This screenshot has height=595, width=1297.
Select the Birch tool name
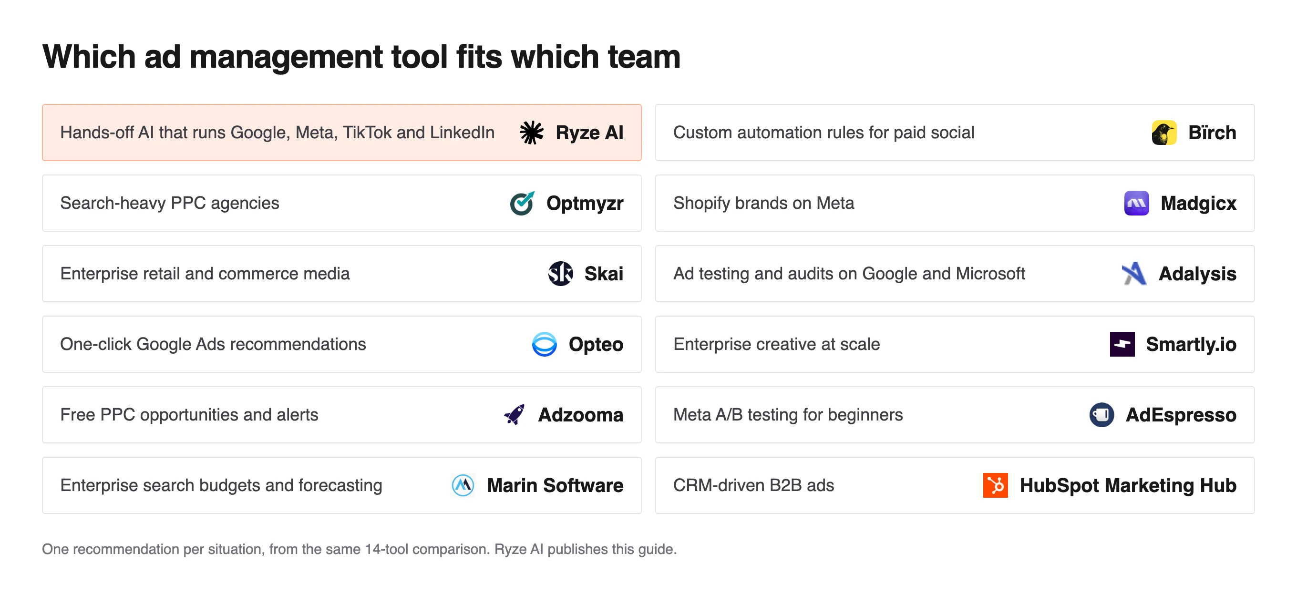coord(1212,133)
